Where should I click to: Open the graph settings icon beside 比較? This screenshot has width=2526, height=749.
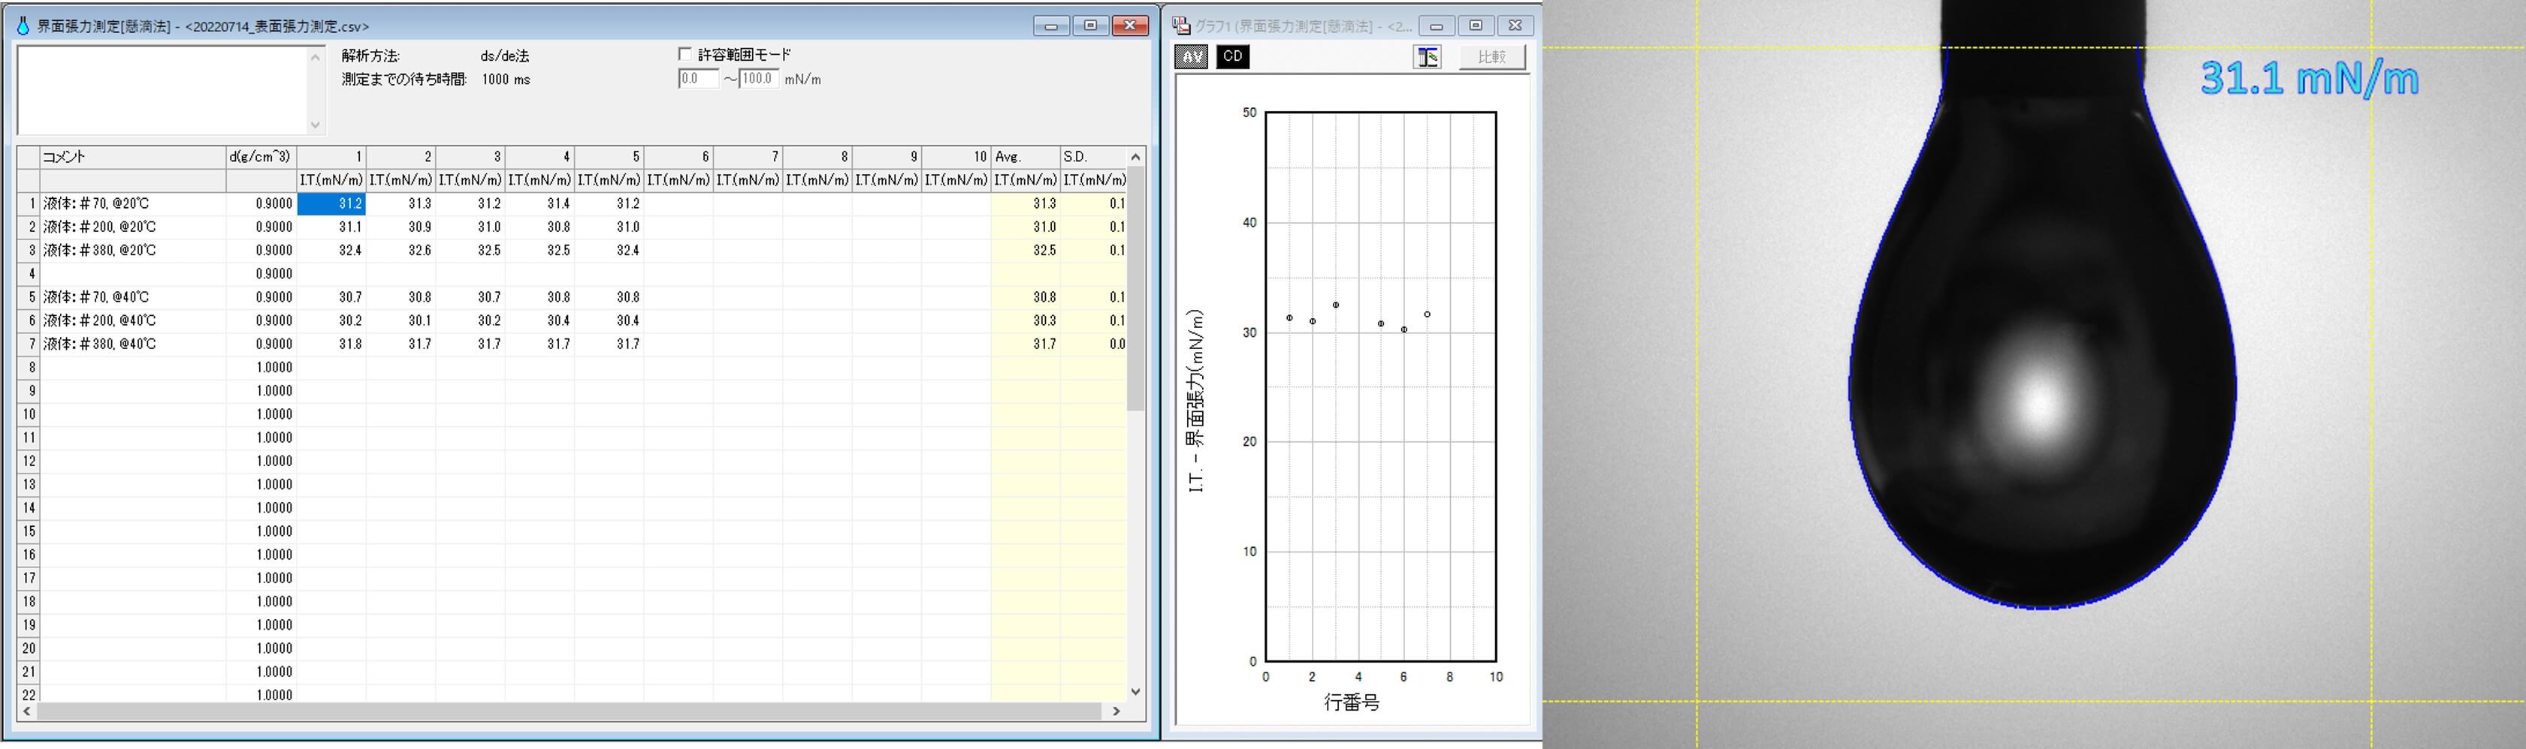1427,57
